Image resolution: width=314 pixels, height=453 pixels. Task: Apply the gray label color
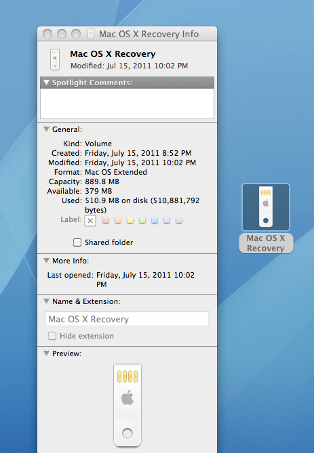tap(179, 221)
